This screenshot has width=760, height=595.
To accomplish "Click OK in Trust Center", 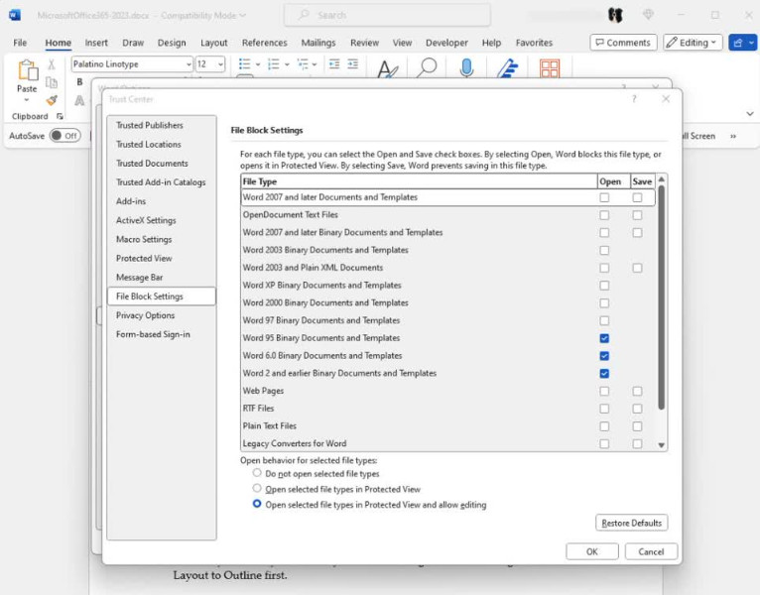I will click(591, 551).
